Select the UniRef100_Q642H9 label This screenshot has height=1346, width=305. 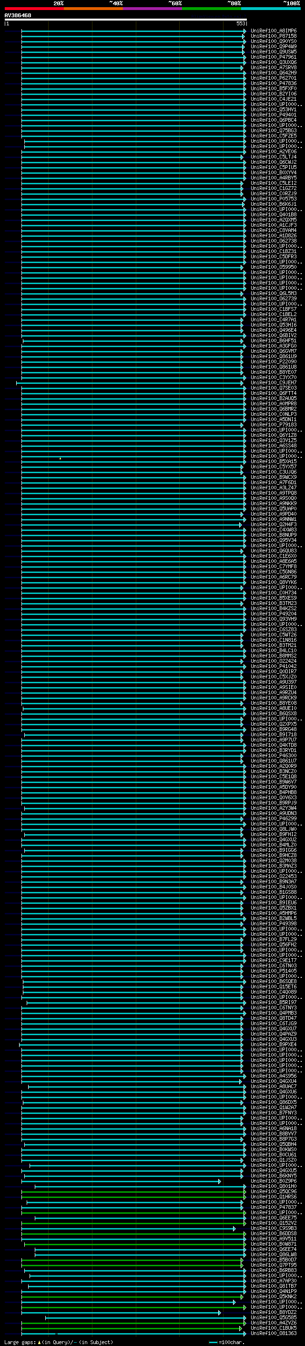274,73
